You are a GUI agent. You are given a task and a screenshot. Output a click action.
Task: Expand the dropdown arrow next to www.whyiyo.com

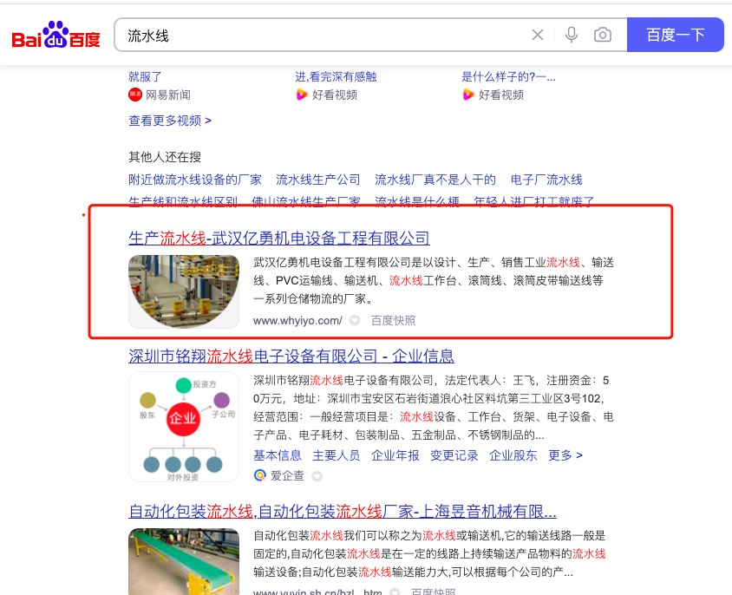click(x=355, y=320)
